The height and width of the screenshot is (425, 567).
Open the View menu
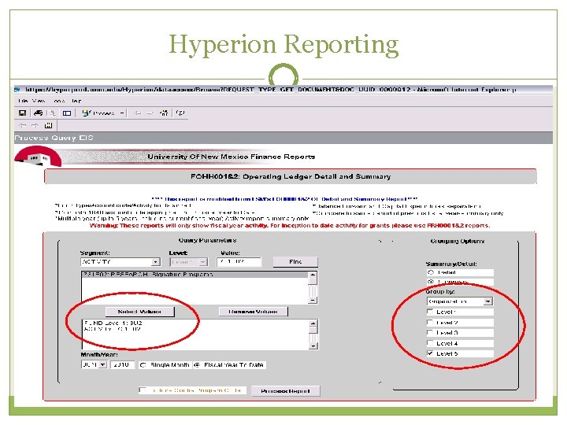(x=39, y=101)
